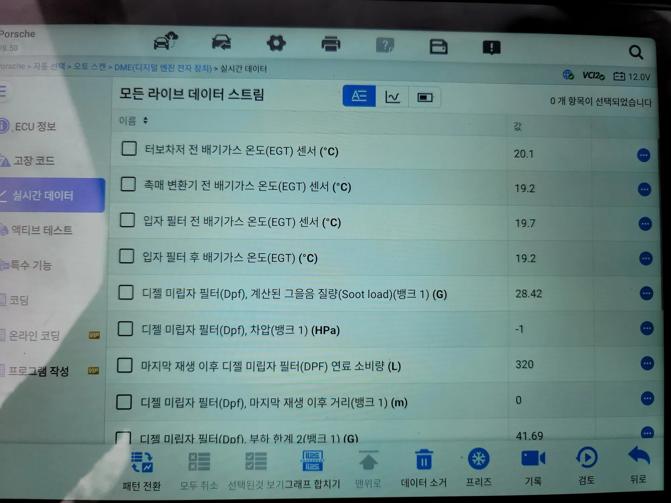Check 입자 필터 후 배기가스 온도 checkbox
The image size is (671, 503).
[127, 256]
